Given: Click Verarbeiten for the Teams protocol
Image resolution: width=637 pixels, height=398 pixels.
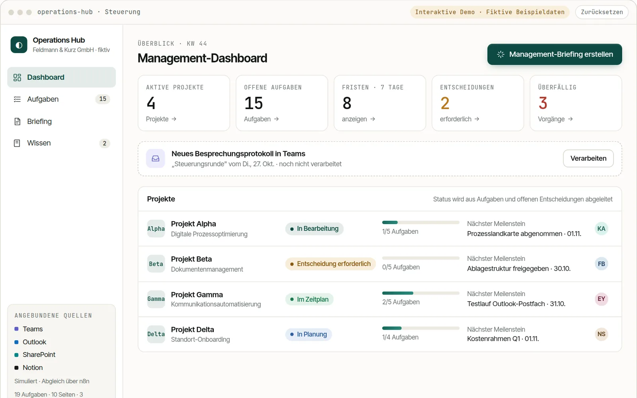Looking at the screenshot, I should [588, 158].
